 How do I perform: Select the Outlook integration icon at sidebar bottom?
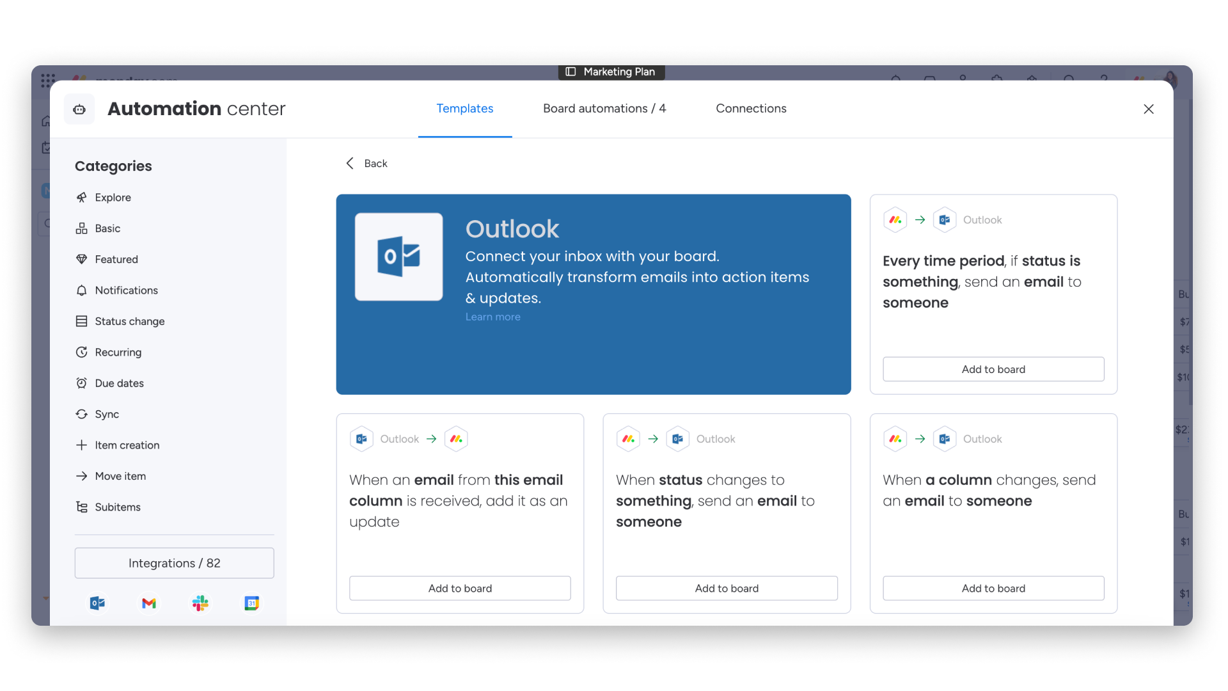tap(97, 603)
